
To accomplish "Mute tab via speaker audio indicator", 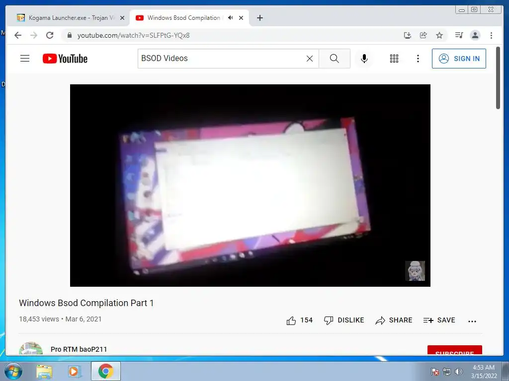I will coord(230,18).
